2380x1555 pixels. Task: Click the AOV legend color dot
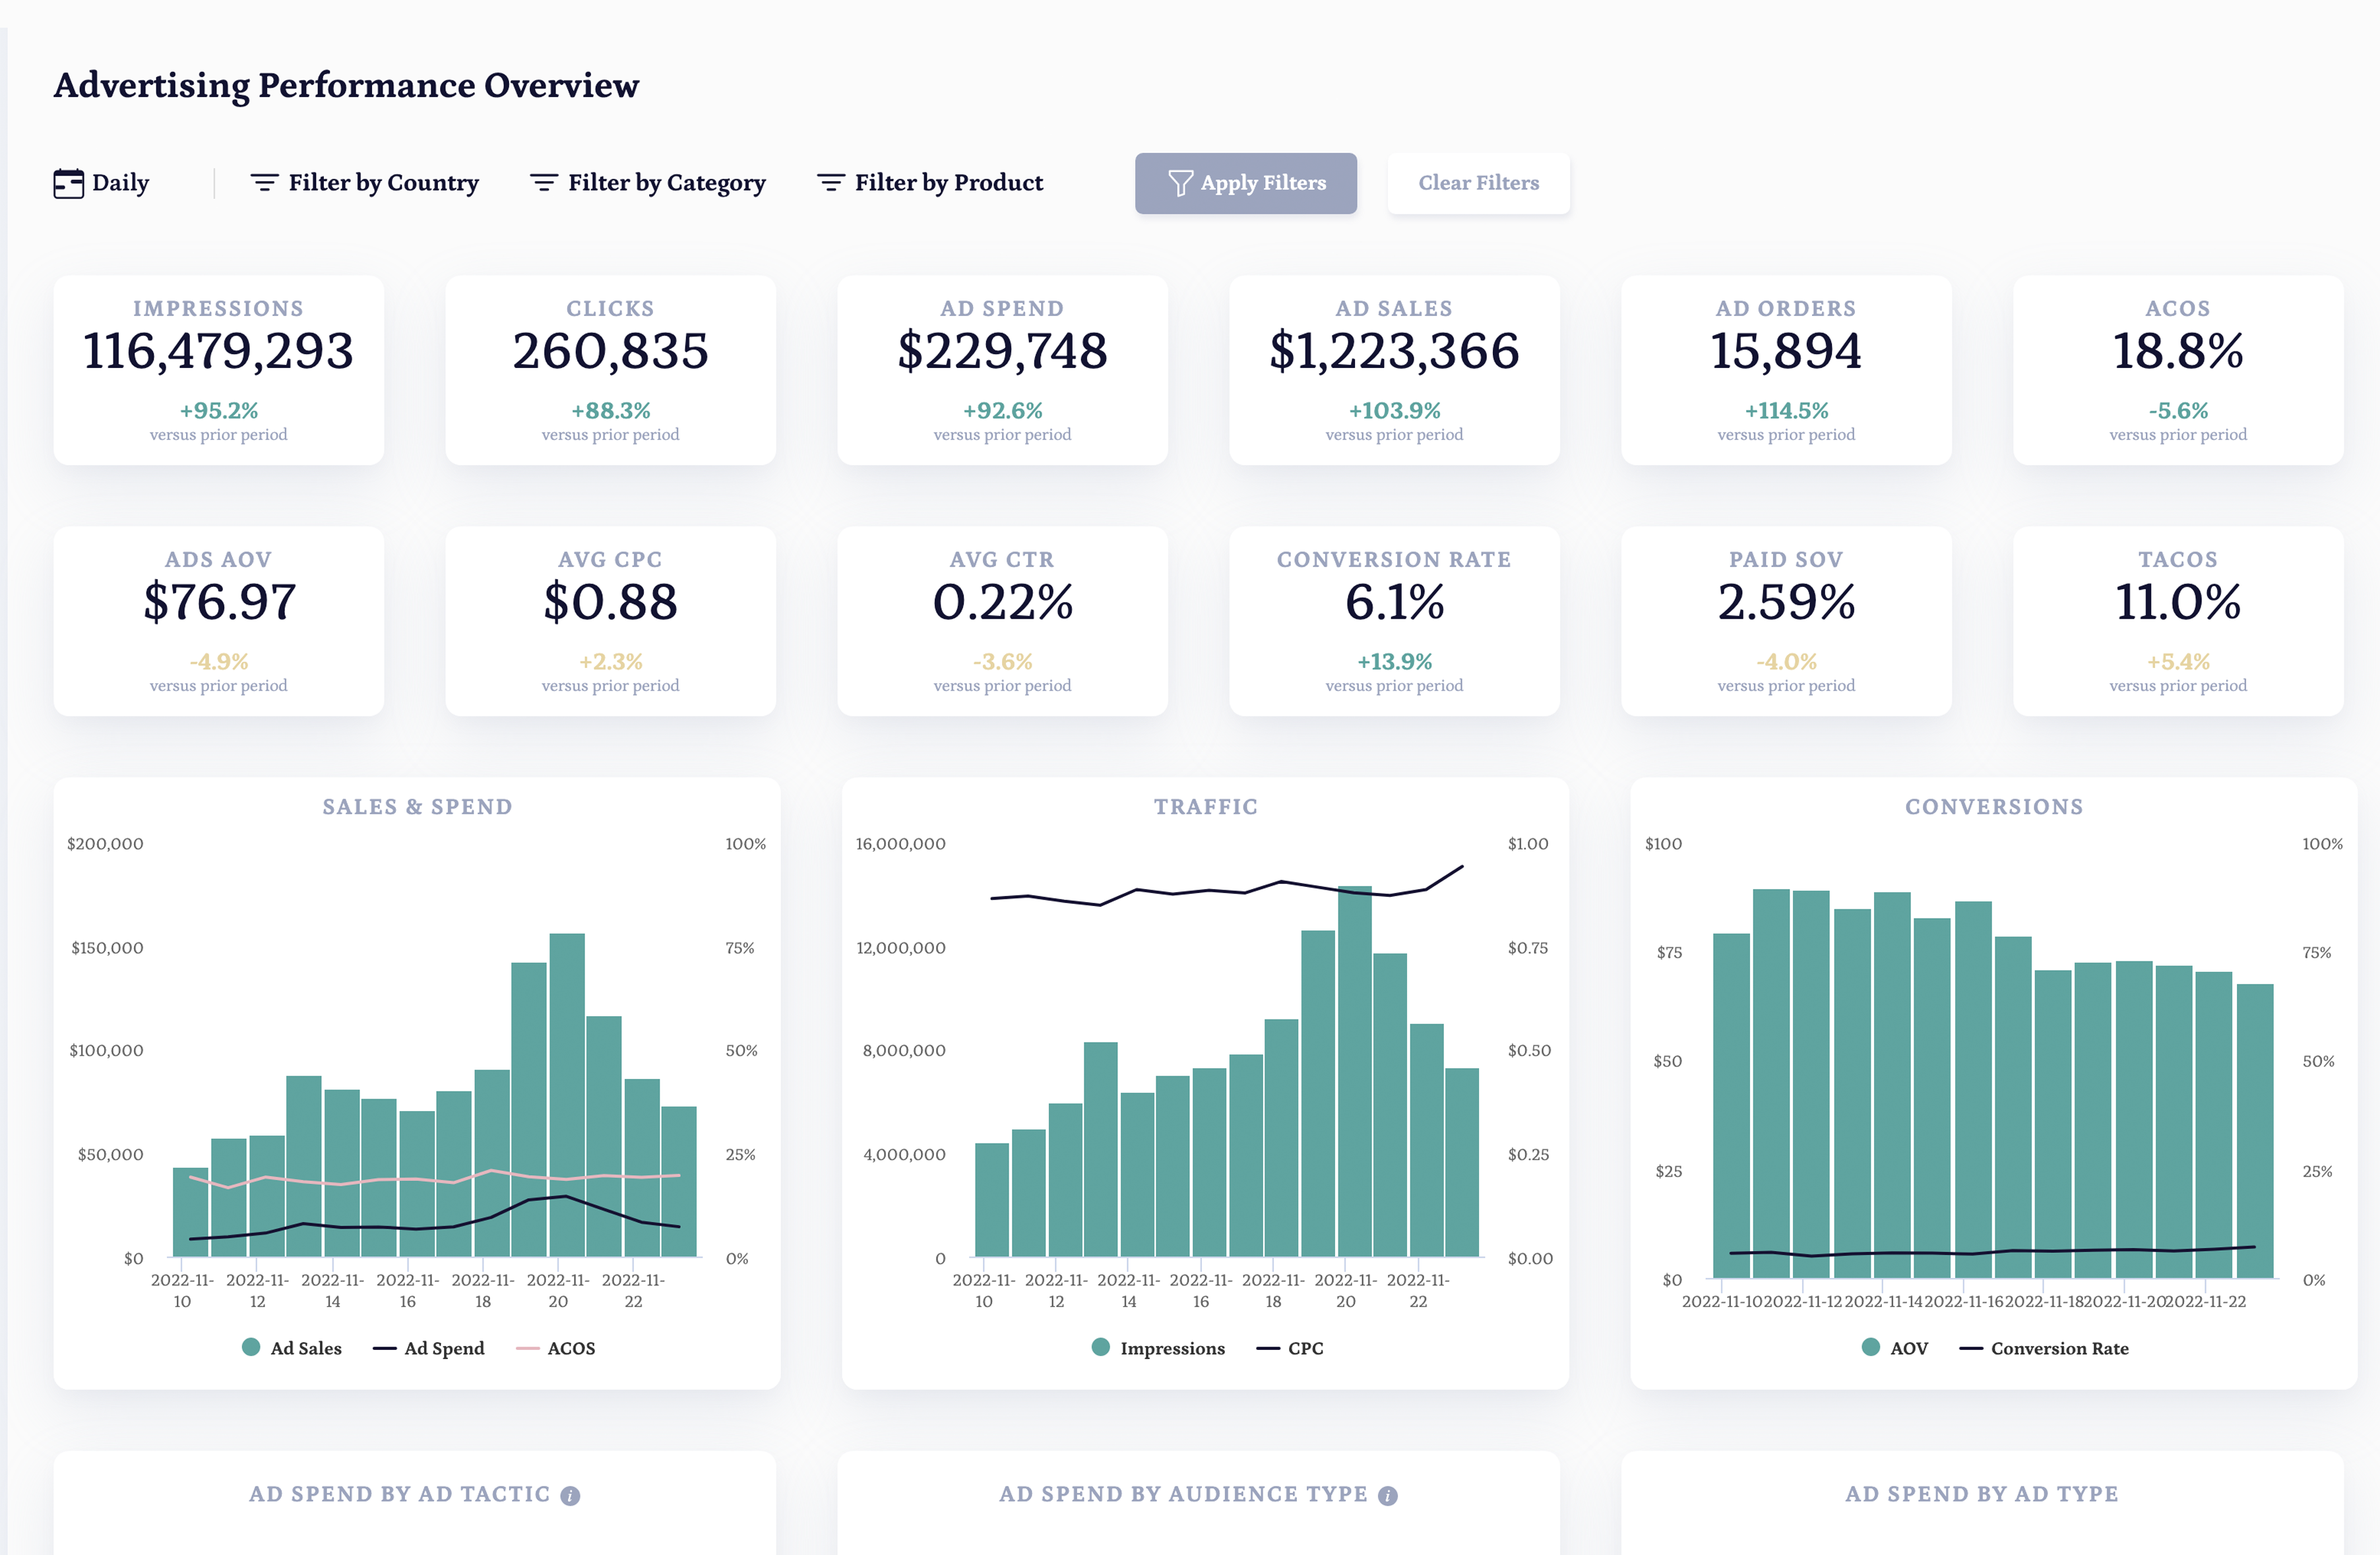1870,1347
